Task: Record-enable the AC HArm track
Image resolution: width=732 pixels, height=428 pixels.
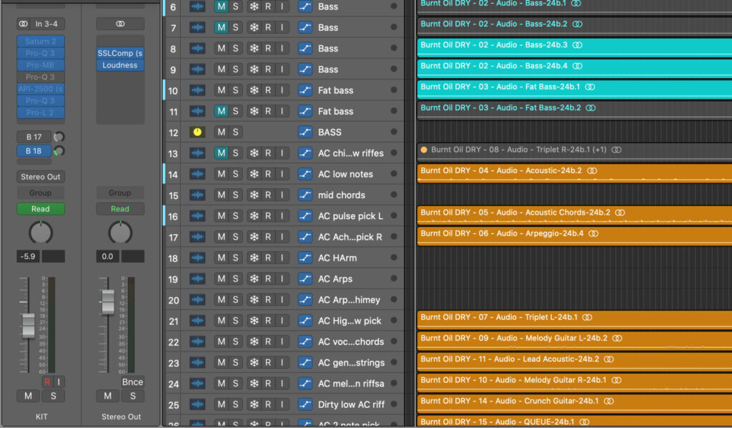Action: [268, 258]
